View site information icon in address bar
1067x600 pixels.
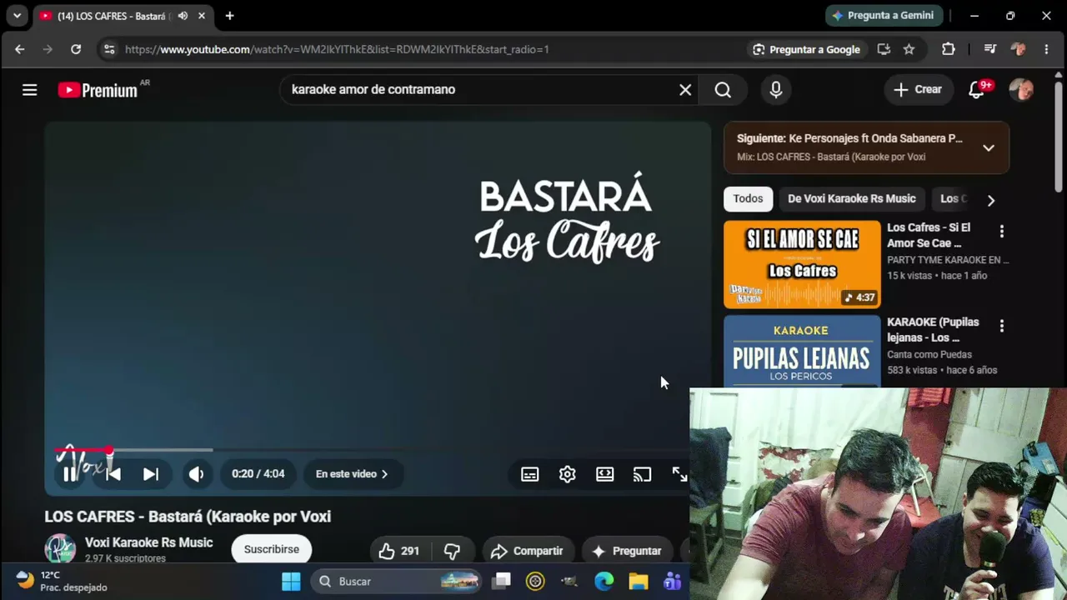108,49
